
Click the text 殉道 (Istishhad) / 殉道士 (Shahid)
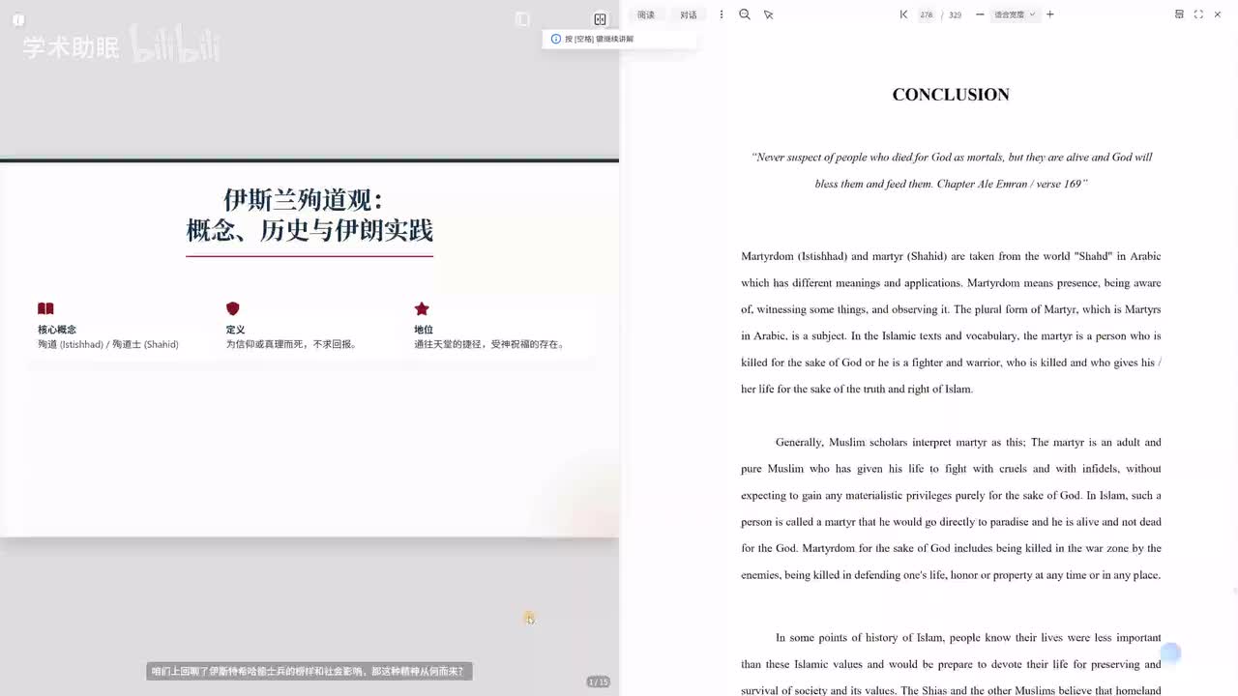click(108, 344)
